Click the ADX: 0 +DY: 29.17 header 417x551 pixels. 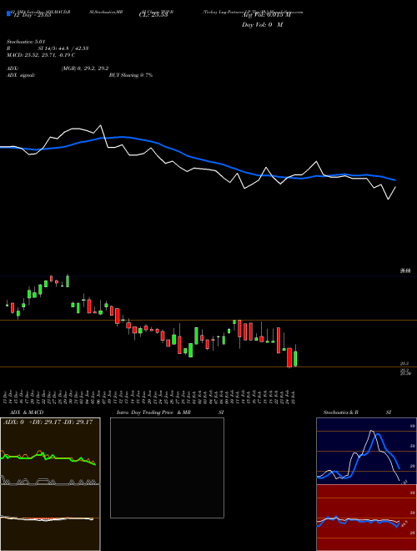[48, 422]
